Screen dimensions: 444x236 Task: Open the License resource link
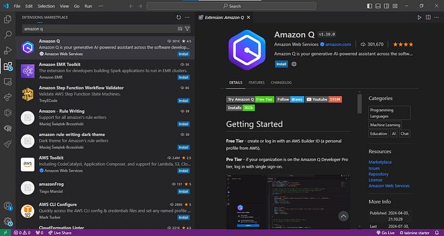click(x=375, y=180)
